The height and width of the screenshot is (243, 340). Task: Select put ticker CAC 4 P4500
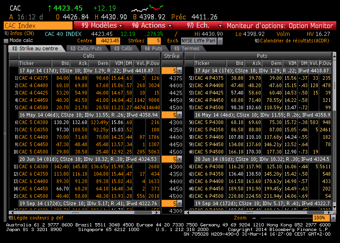(x=209, y=107)
